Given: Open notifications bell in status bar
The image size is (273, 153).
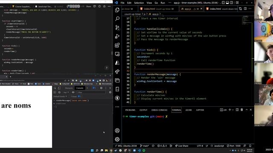Looking at the screenshot, I should (250, 146).
